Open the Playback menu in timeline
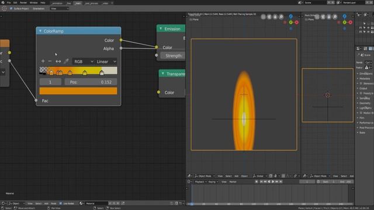This screenshot has width=374, height=210. pos(200,181)
